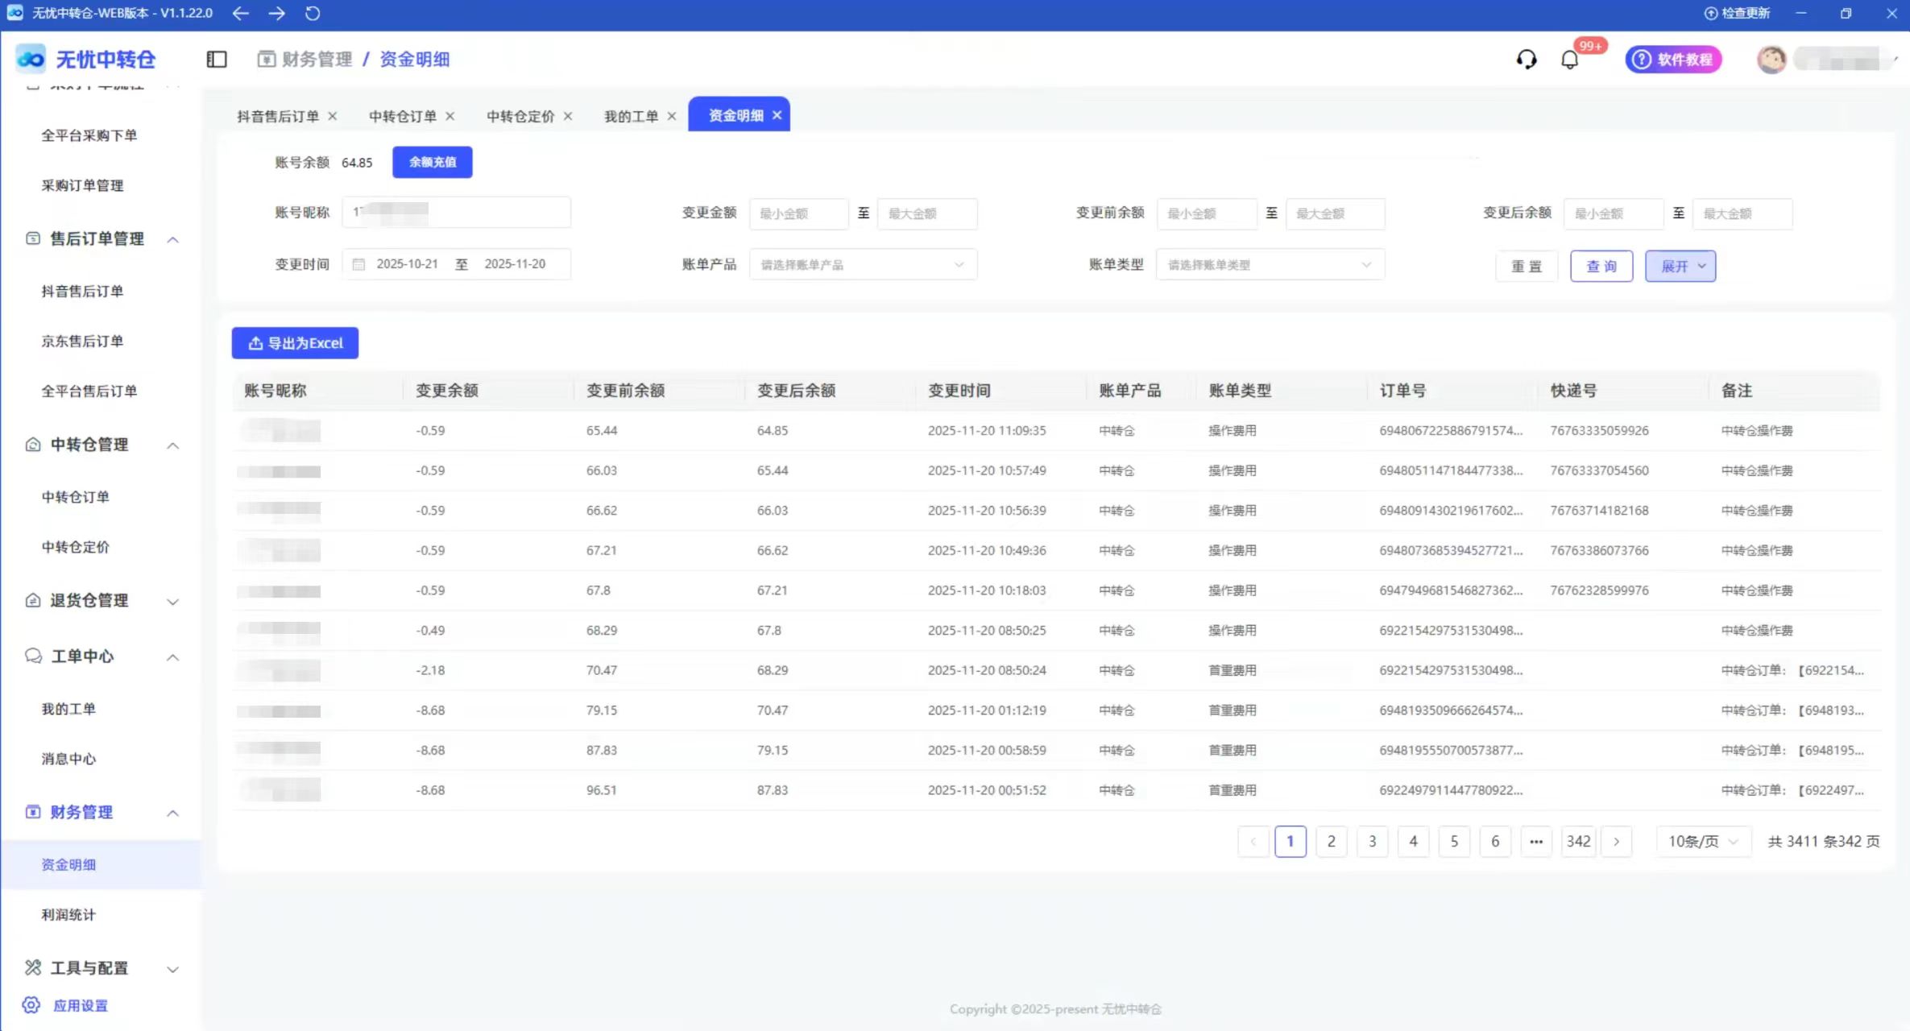Collapse the 售后订单管理 menu group
1910x1031 pixels.
pos(172,239)
